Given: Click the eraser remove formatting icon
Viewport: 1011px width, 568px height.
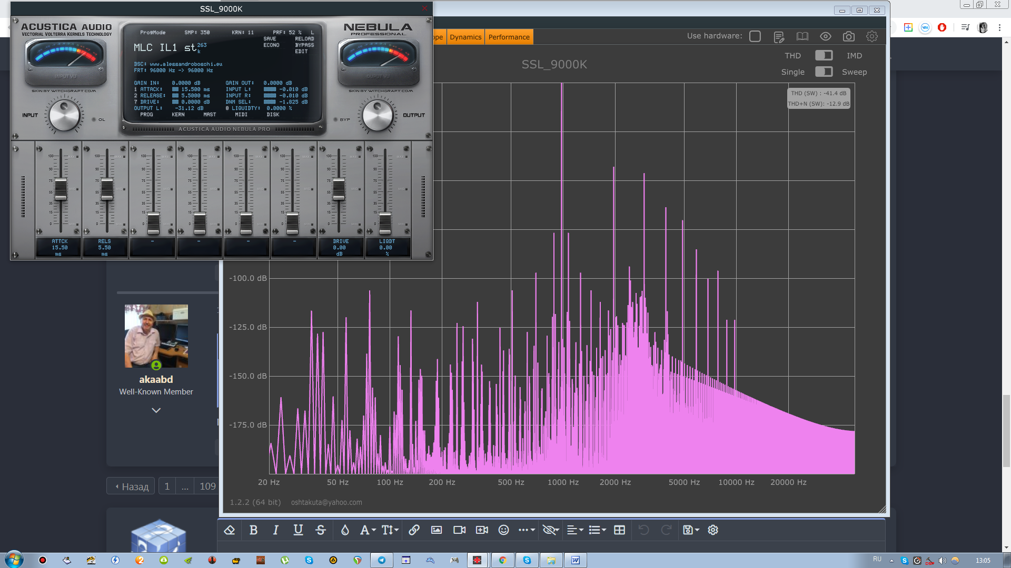Looking at the screenshot, I should (229, 530).
